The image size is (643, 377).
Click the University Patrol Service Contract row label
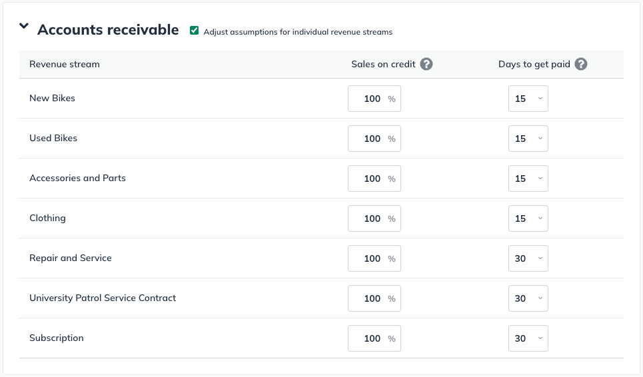tap(103, 298)
